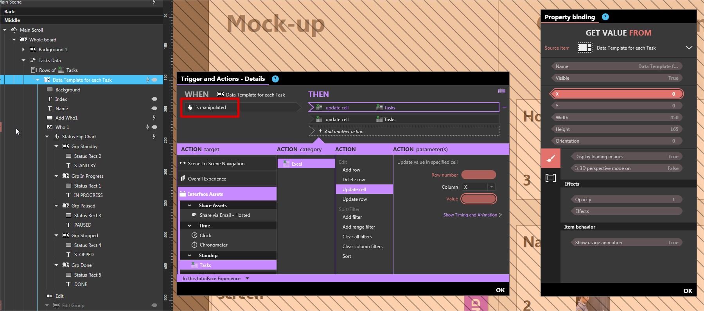Click the trigger lightning icon on Add Who1
704x311 pixels.
coord(154,118)
